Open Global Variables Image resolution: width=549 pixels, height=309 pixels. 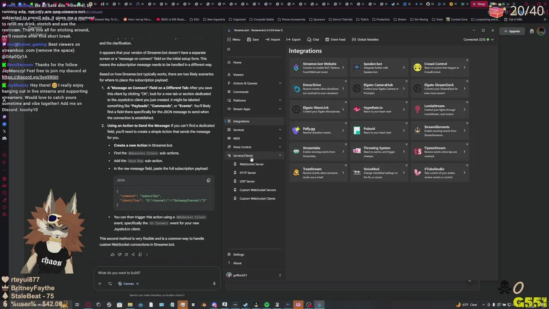point(365,39)
